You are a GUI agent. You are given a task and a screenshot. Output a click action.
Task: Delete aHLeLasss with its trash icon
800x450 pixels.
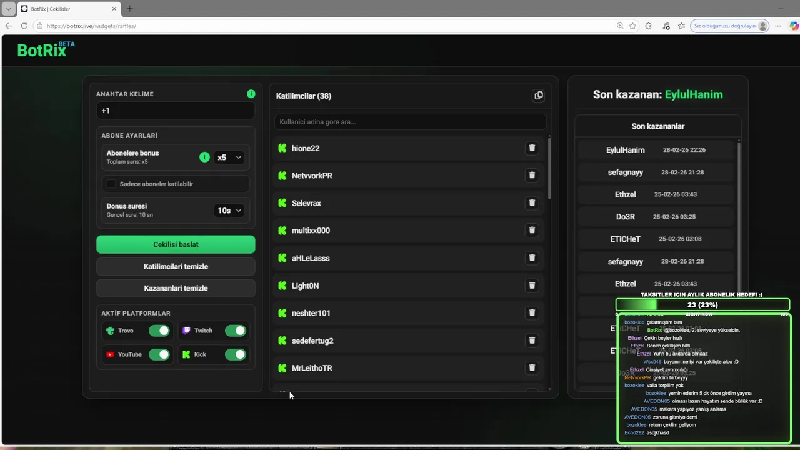[532, 258]
